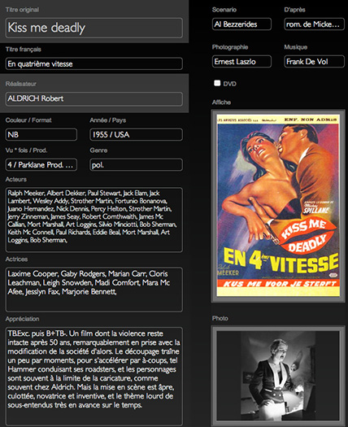348x427 pixels.
Task: Open the Affiche movie poster image
Action: (278, 206)
